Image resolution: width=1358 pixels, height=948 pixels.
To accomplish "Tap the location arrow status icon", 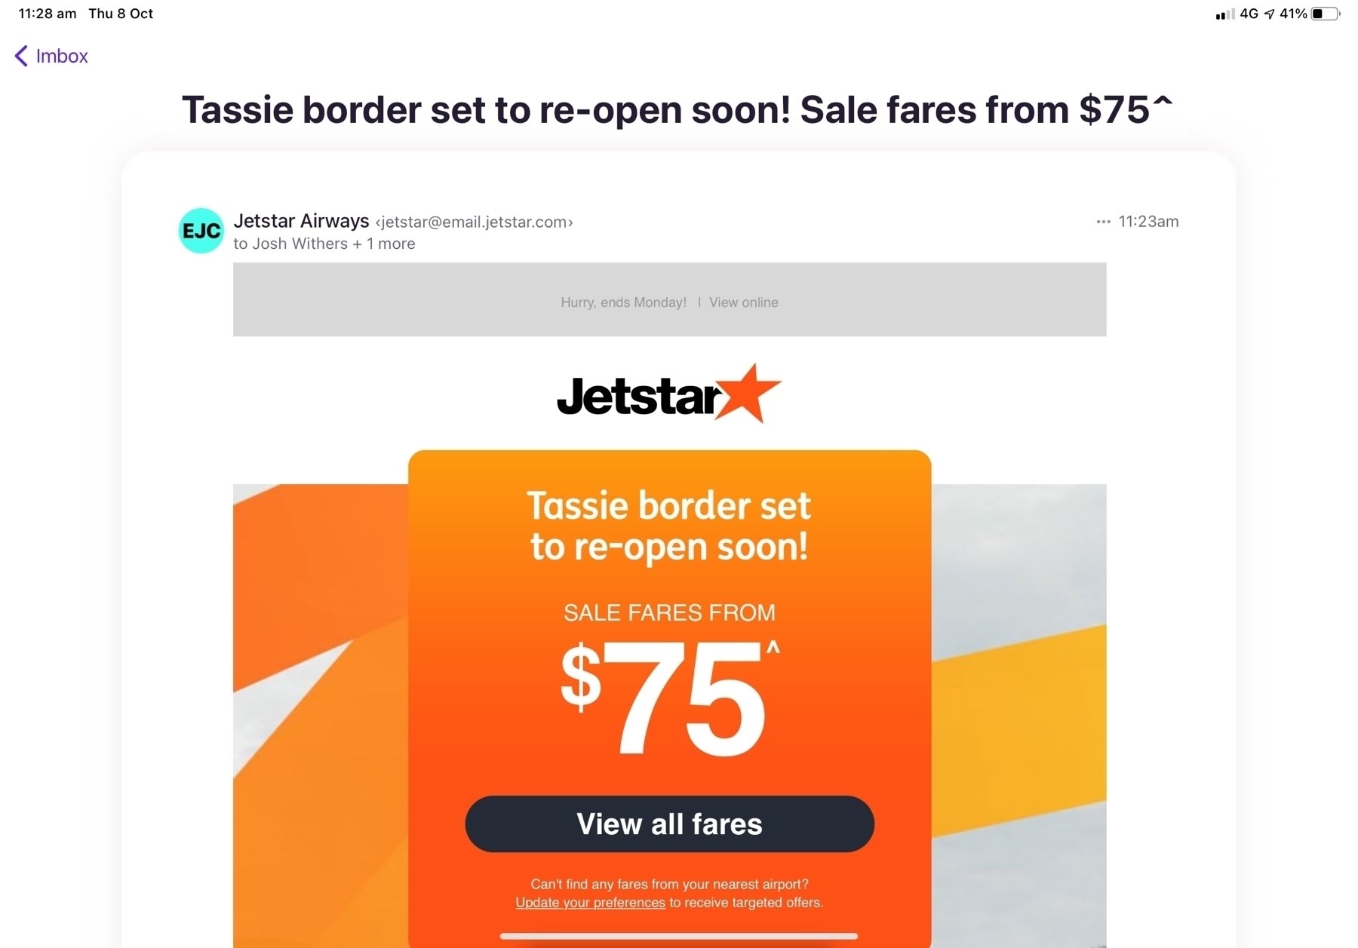I will (x=1269, y=14).
